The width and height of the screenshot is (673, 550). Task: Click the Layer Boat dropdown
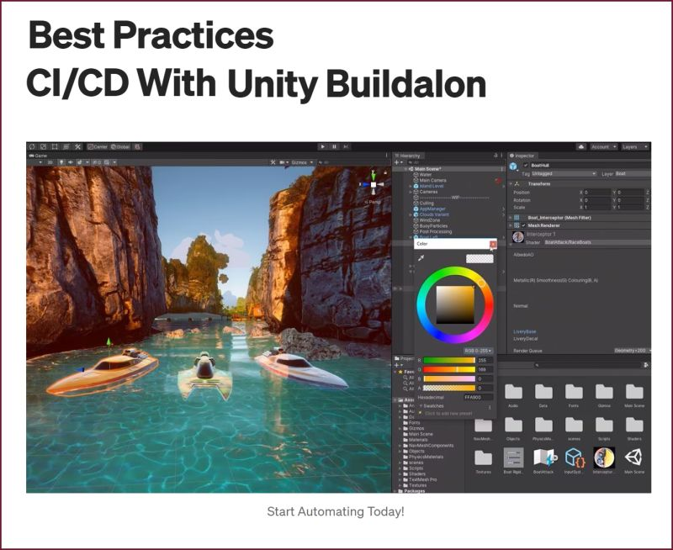tap(633, 174)
